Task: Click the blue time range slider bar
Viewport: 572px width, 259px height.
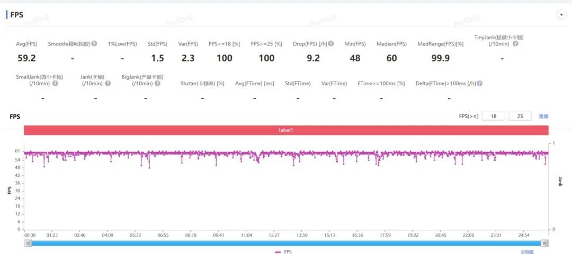Action: 287,243
